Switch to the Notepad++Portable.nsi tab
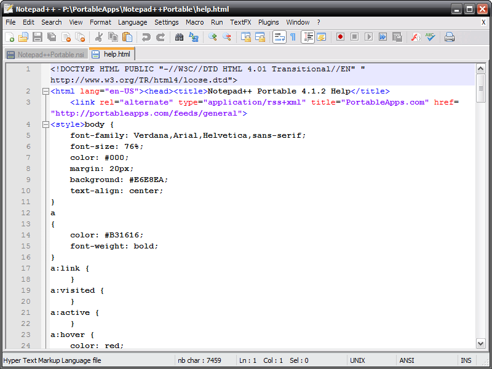Screen dimensions: 492x369 [x=46, y=55]
